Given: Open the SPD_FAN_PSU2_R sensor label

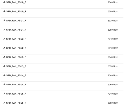Looking at the screenshot, I should [16, 48].
